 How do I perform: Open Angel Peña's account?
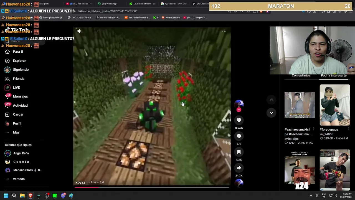pyautogui.click(x=21, y=153)
